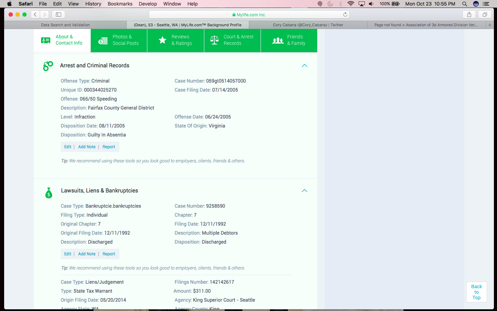Switch to Cory Cabana Twitter tab
The height and width of the screenshot is (311, 497).
click(308, 25)
